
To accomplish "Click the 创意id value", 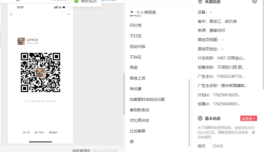I will pos(227,104).
